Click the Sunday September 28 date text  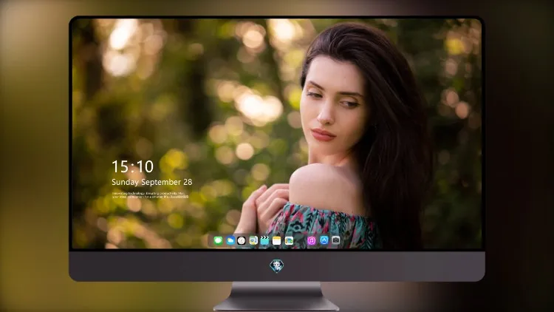click(x=152, y=182)
